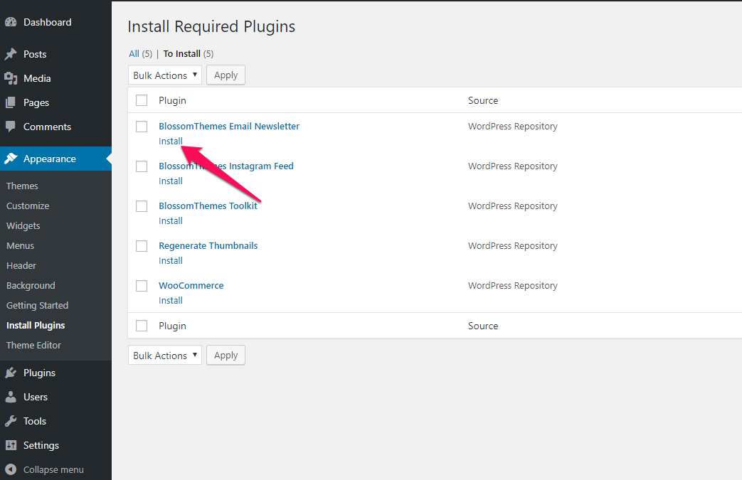
Task: Click the Appearance paintbrush icon
Action: (11, 159)
